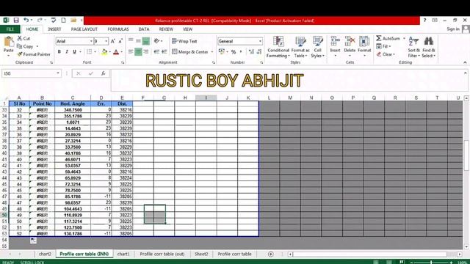
Task: Click the Undo arrow icon
Action: (x=26, y=20)
